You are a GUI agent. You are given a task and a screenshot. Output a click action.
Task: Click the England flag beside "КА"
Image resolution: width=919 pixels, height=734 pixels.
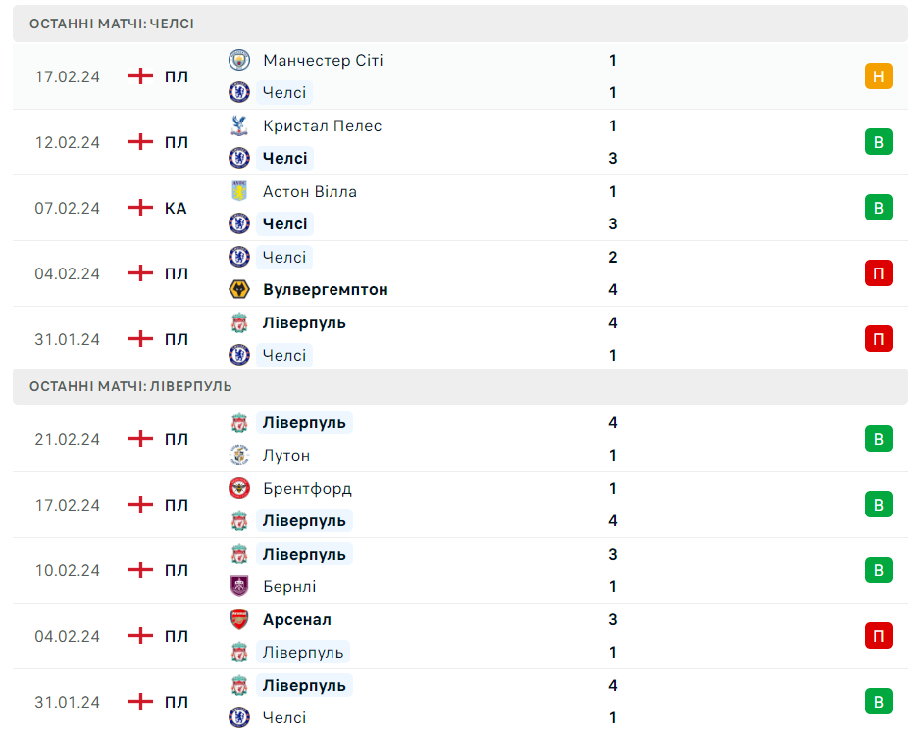[141, 208]
